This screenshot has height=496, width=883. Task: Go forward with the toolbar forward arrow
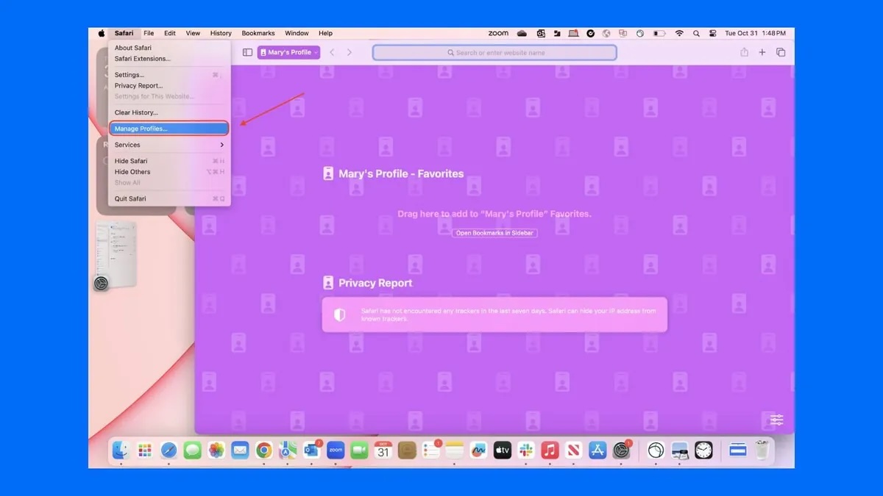(350, 52)
